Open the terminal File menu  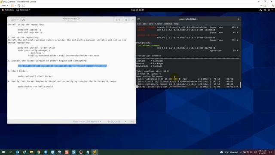[x=139, y=24]
